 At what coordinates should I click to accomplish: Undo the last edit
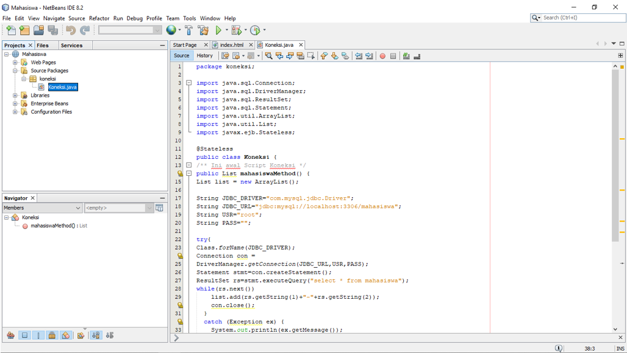tap(71, 30)
